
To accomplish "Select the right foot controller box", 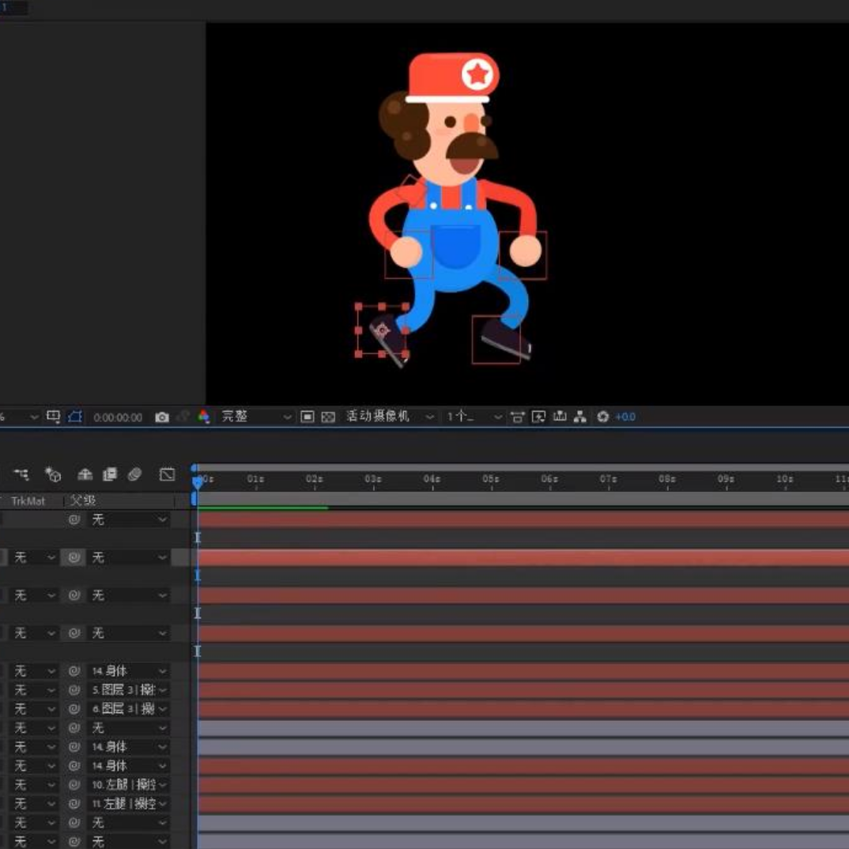I will pyautogui.click(x=496, y=339).
